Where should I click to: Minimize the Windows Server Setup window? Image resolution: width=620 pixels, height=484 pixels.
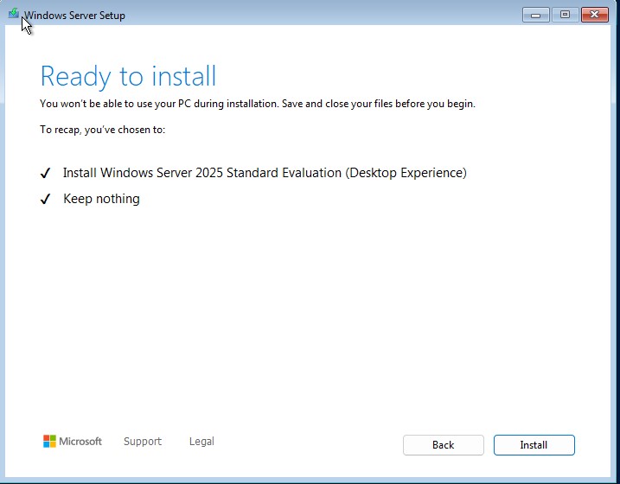(536, 15)
